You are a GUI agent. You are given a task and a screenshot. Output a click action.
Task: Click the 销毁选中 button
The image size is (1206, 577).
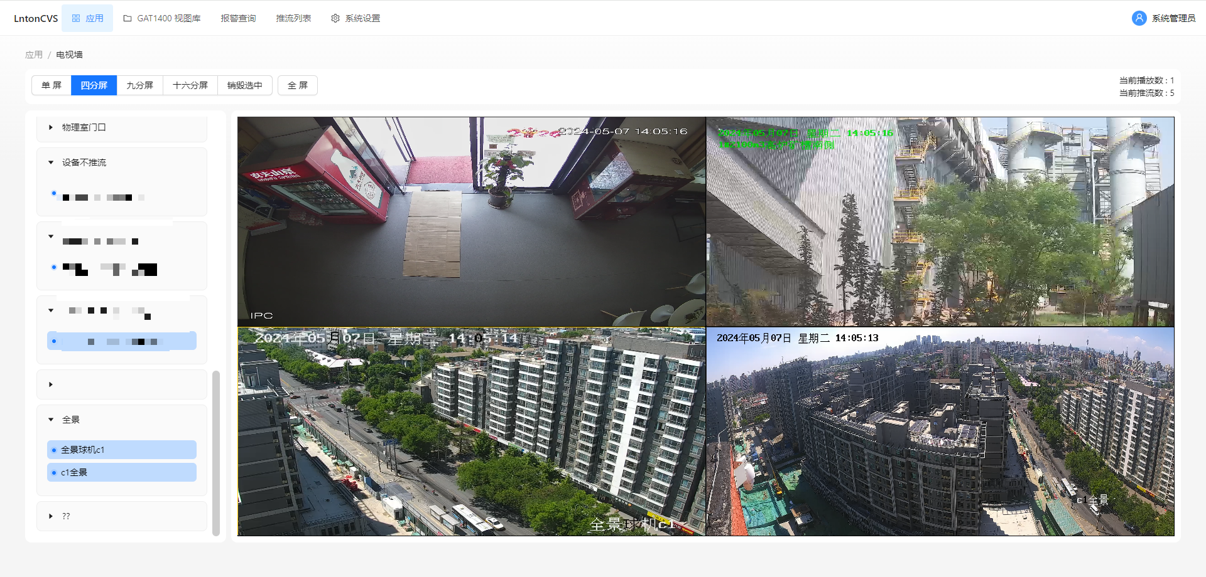point(244,85)
